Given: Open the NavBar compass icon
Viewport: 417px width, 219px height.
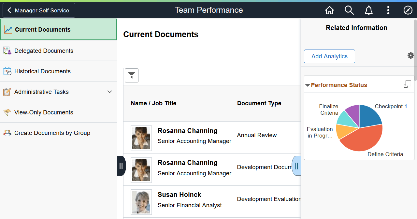Looking at the screenshot, I should 408,10.
